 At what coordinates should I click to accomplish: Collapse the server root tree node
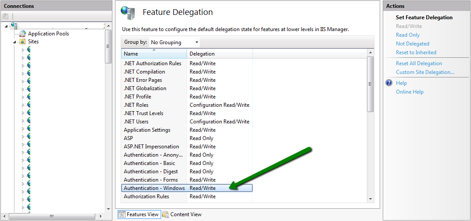[x=6, y=26]
